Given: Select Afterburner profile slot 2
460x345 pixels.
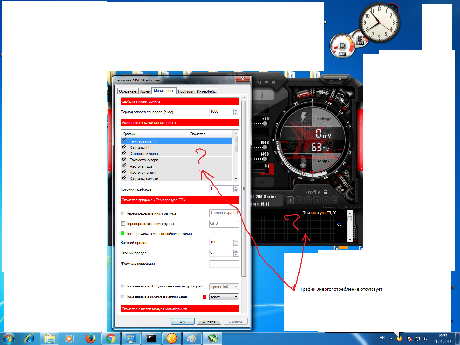Looking at the screenshot, I should (299, 200).
